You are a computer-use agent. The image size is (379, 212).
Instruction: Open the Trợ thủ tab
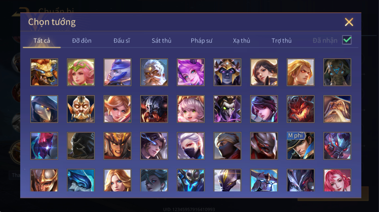point(281,40)
